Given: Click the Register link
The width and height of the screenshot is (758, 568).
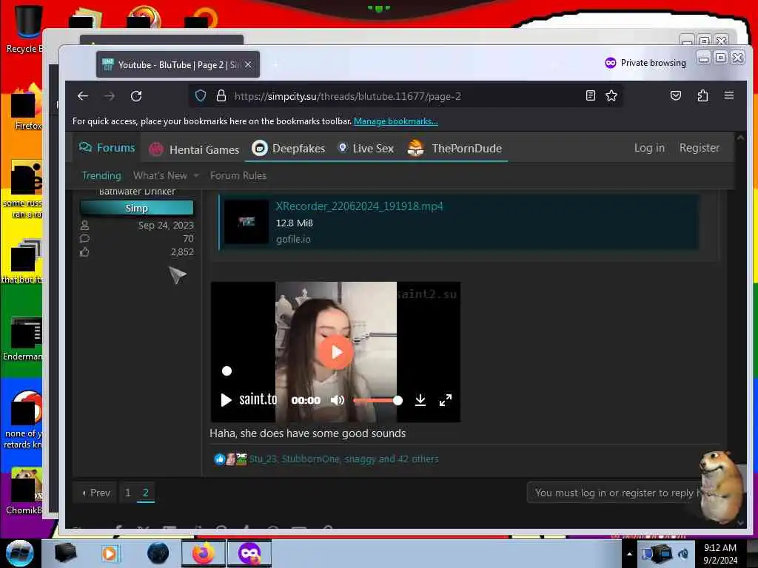Looking at the screenshot, I should (699, 148).
